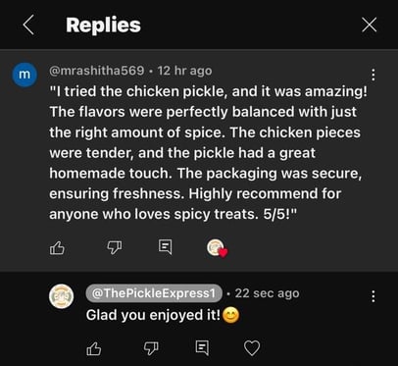Open ThePickleExpress1 channel avatar

pyautogui.click(x=61, y=296)
